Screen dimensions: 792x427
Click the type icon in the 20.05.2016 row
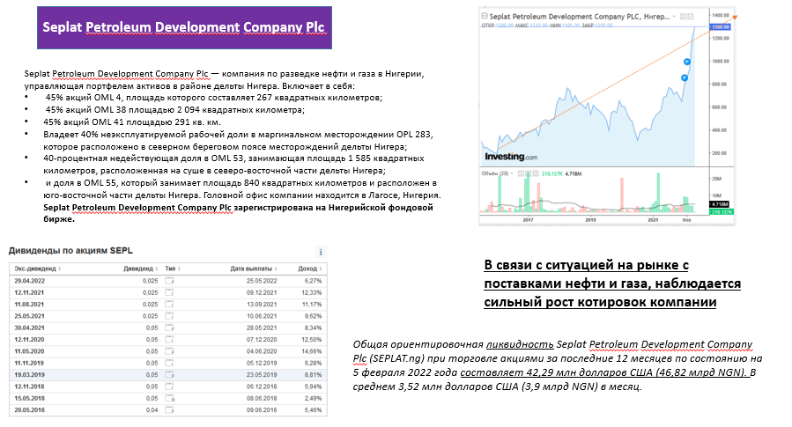pos(170,410)
